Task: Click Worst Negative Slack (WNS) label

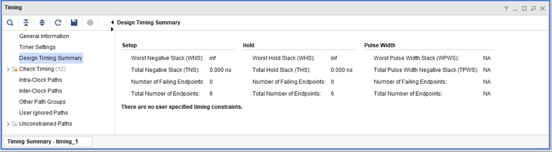Action: pos(167,58)
